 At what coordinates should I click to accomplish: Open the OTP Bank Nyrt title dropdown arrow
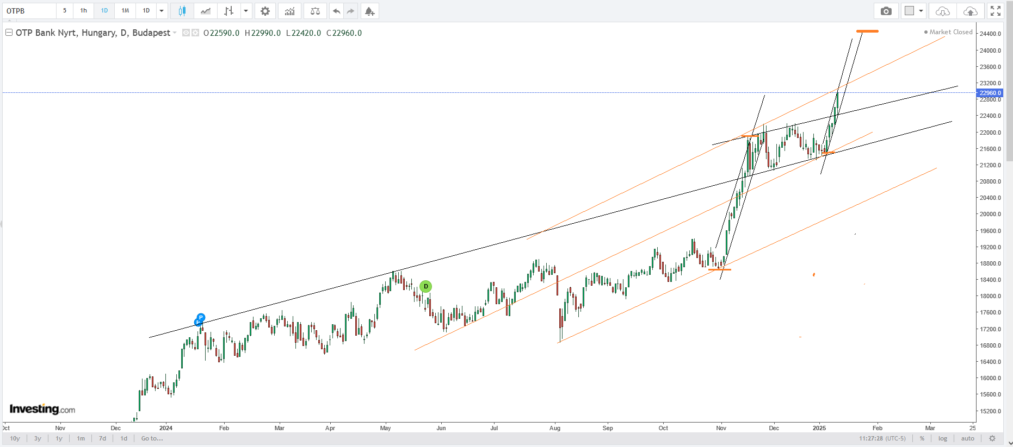click(x=175, y=33)
